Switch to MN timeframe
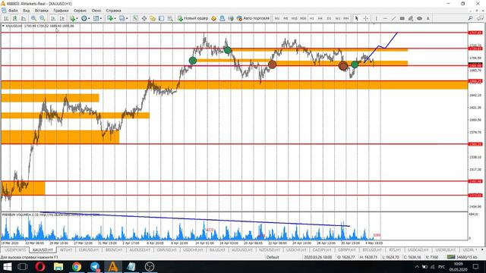Screen dimensions: 486x273 346,18
